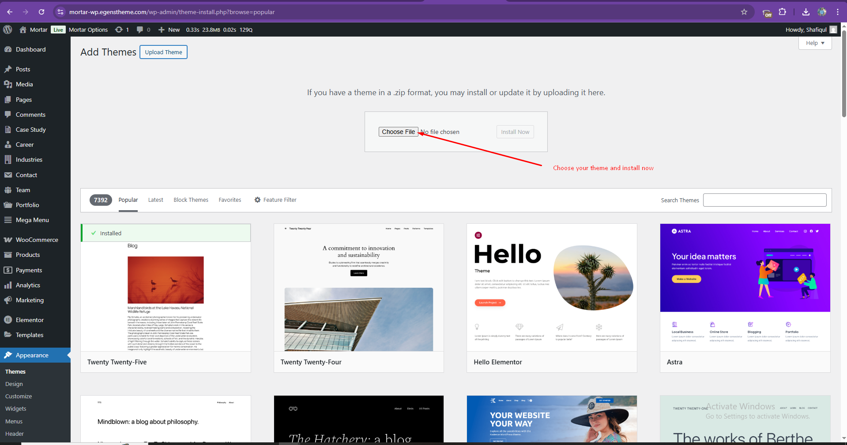Open the browser extensions puzzle icon
This screenshot has height=445, width=847.
(x=783, y=12)
